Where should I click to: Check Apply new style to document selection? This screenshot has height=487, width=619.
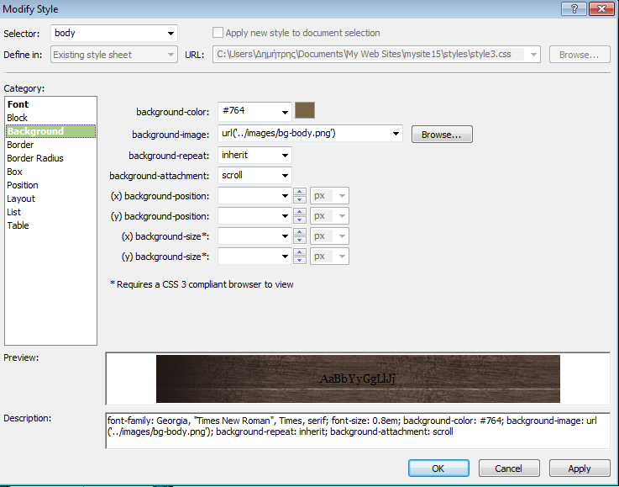coord(218,33)
